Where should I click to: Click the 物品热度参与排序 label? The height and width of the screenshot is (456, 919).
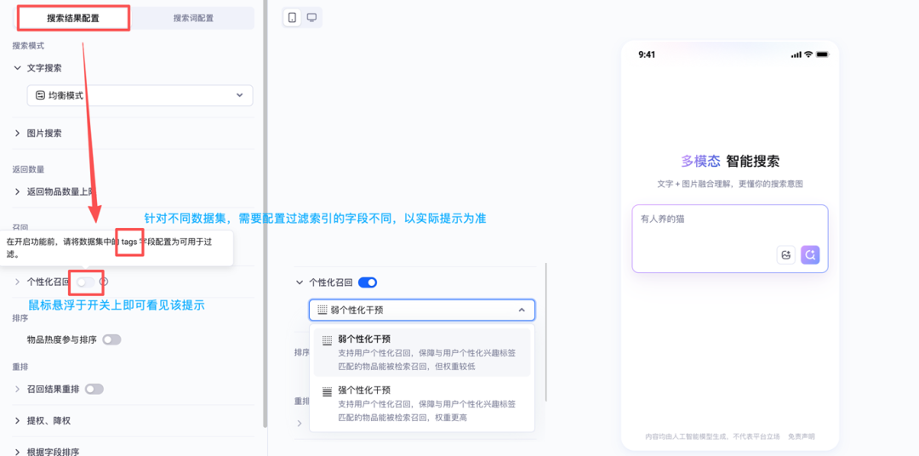pos(61,339)
